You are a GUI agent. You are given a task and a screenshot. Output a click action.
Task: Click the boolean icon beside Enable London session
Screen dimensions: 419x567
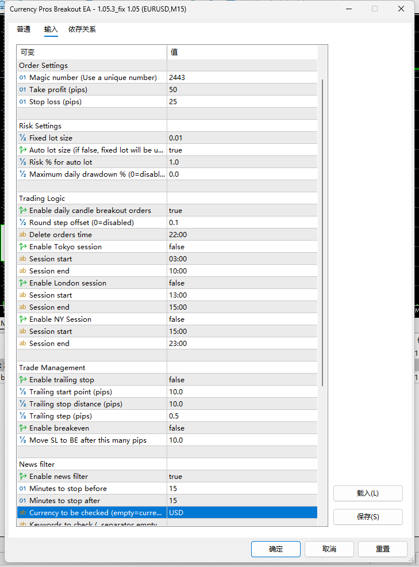pos(23,283)
